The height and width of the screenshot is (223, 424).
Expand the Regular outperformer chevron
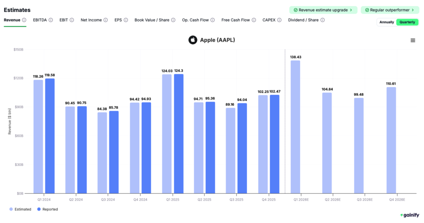click(x=413, y=10)
